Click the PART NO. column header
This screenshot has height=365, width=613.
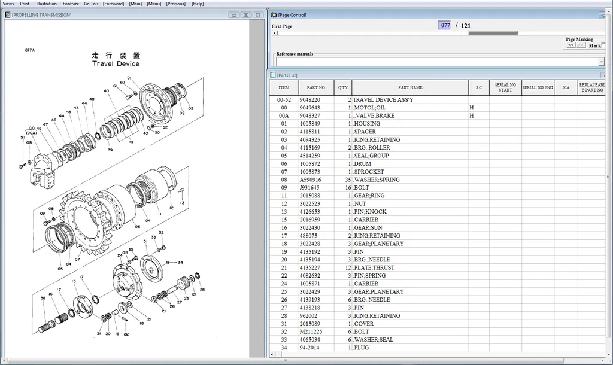click(316, 87)
